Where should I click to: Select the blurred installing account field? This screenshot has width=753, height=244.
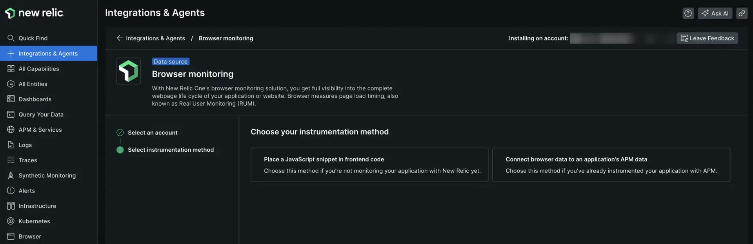pyautogui.click(x=602, y=38)
